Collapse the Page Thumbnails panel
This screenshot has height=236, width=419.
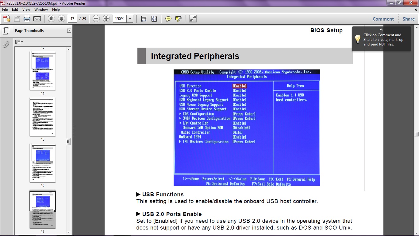point(69,31)
